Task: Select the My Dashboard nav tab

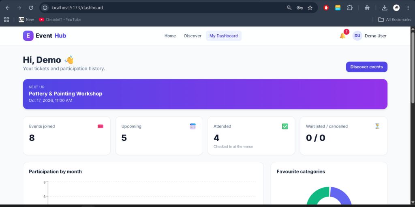Action: click(x=224, y=36)
